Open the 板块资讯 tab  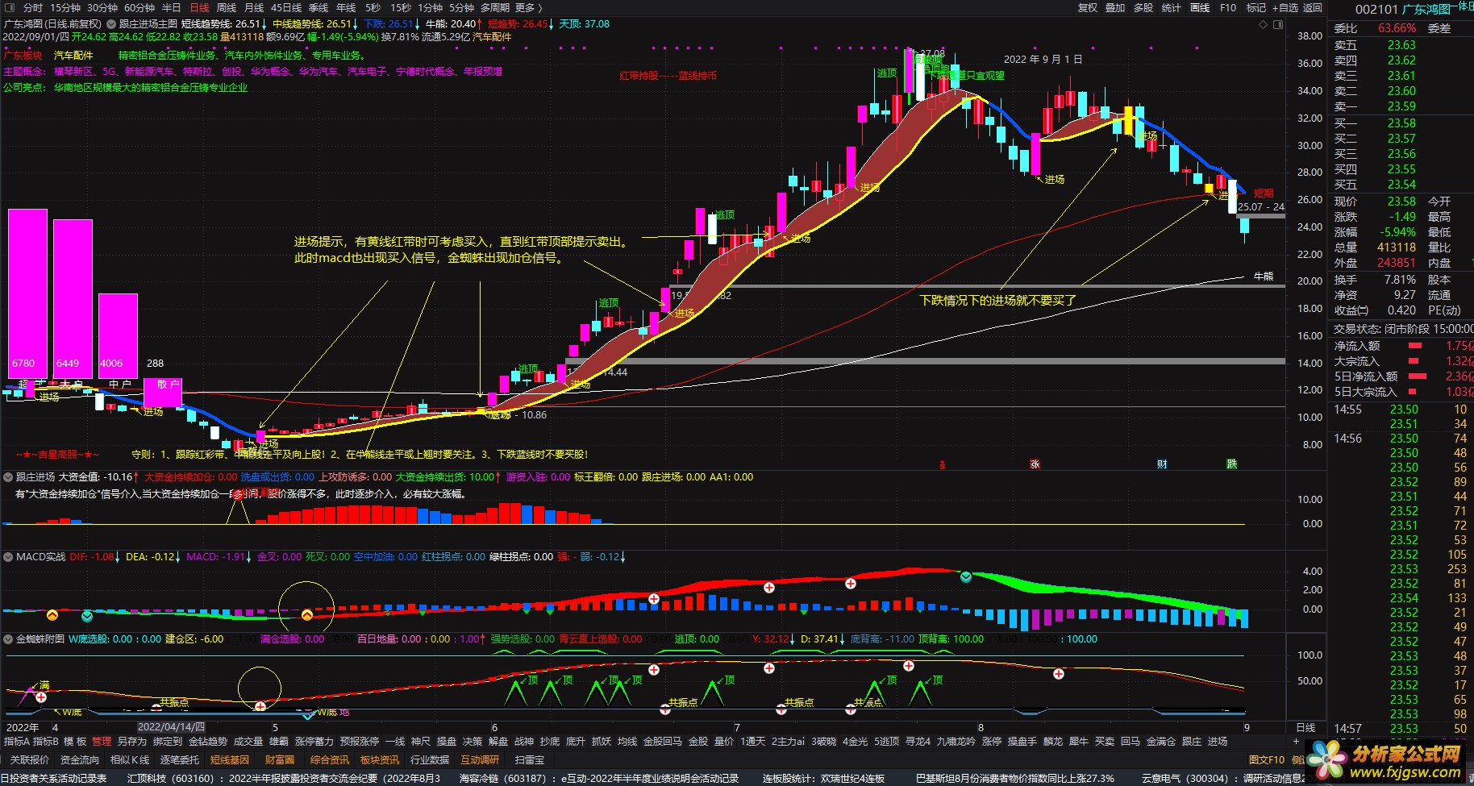point(380,759)
